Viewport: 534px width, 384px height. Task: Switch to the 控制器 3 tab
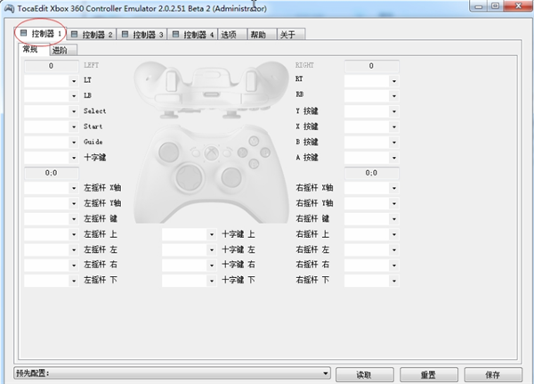pyautogui.click(x=142, y=35)
